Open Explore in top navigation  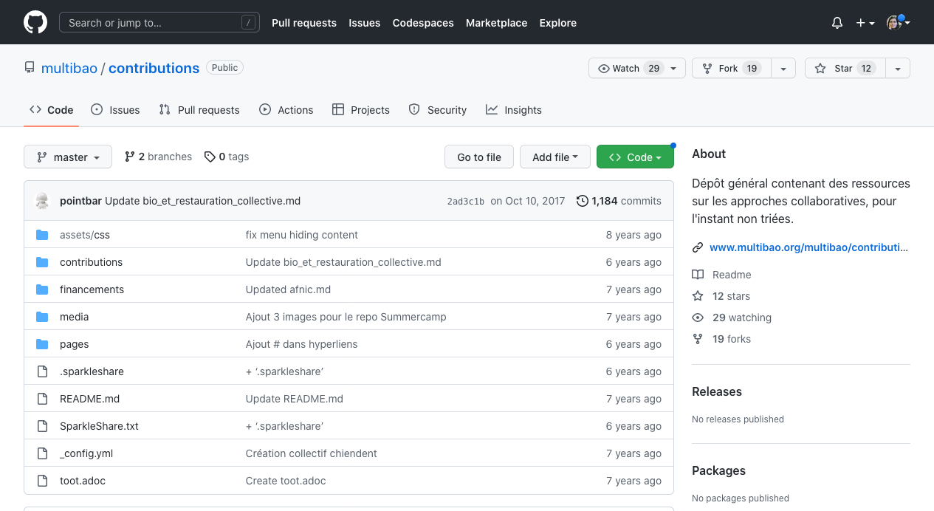click(558, 23)
